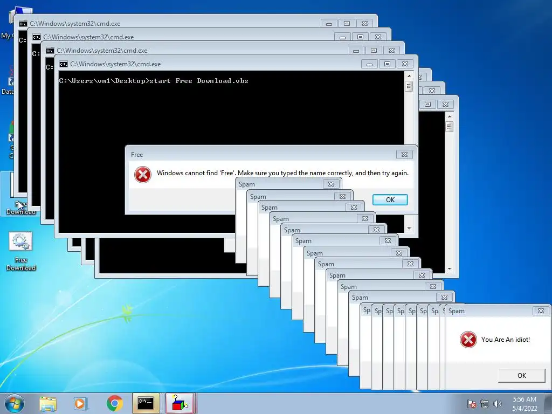
Task: Close the Spam dialog saying 'You Are An idiot!'
Action: click(x=541, y=310)
